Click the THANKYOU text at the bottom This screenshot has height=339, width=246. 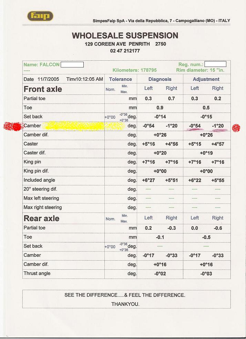(x=125, y=304)
